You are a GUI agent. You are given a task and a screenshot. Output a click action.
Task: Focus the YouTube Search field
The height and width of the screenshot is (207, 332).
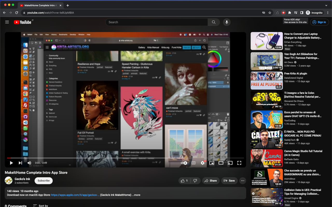(x=157, y=22)
